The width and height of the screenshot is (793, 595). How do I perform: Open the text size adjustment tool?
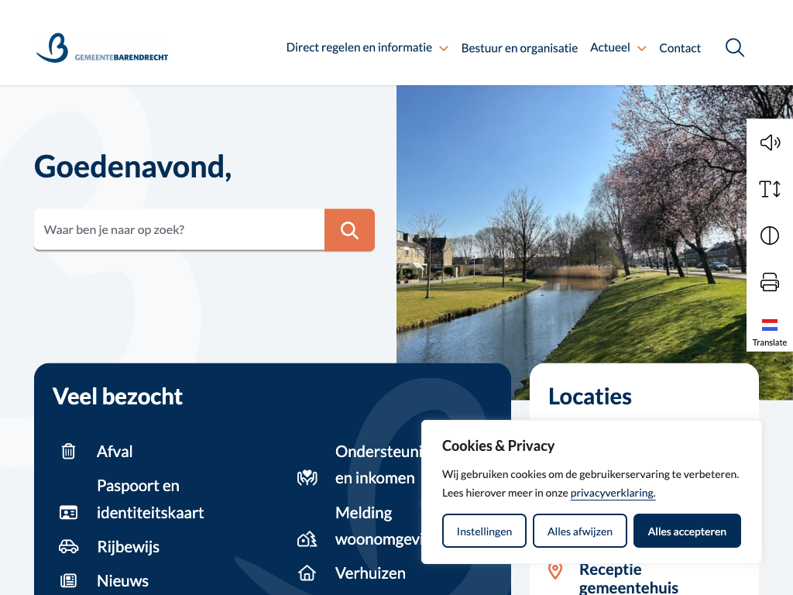tap(769, 189)
